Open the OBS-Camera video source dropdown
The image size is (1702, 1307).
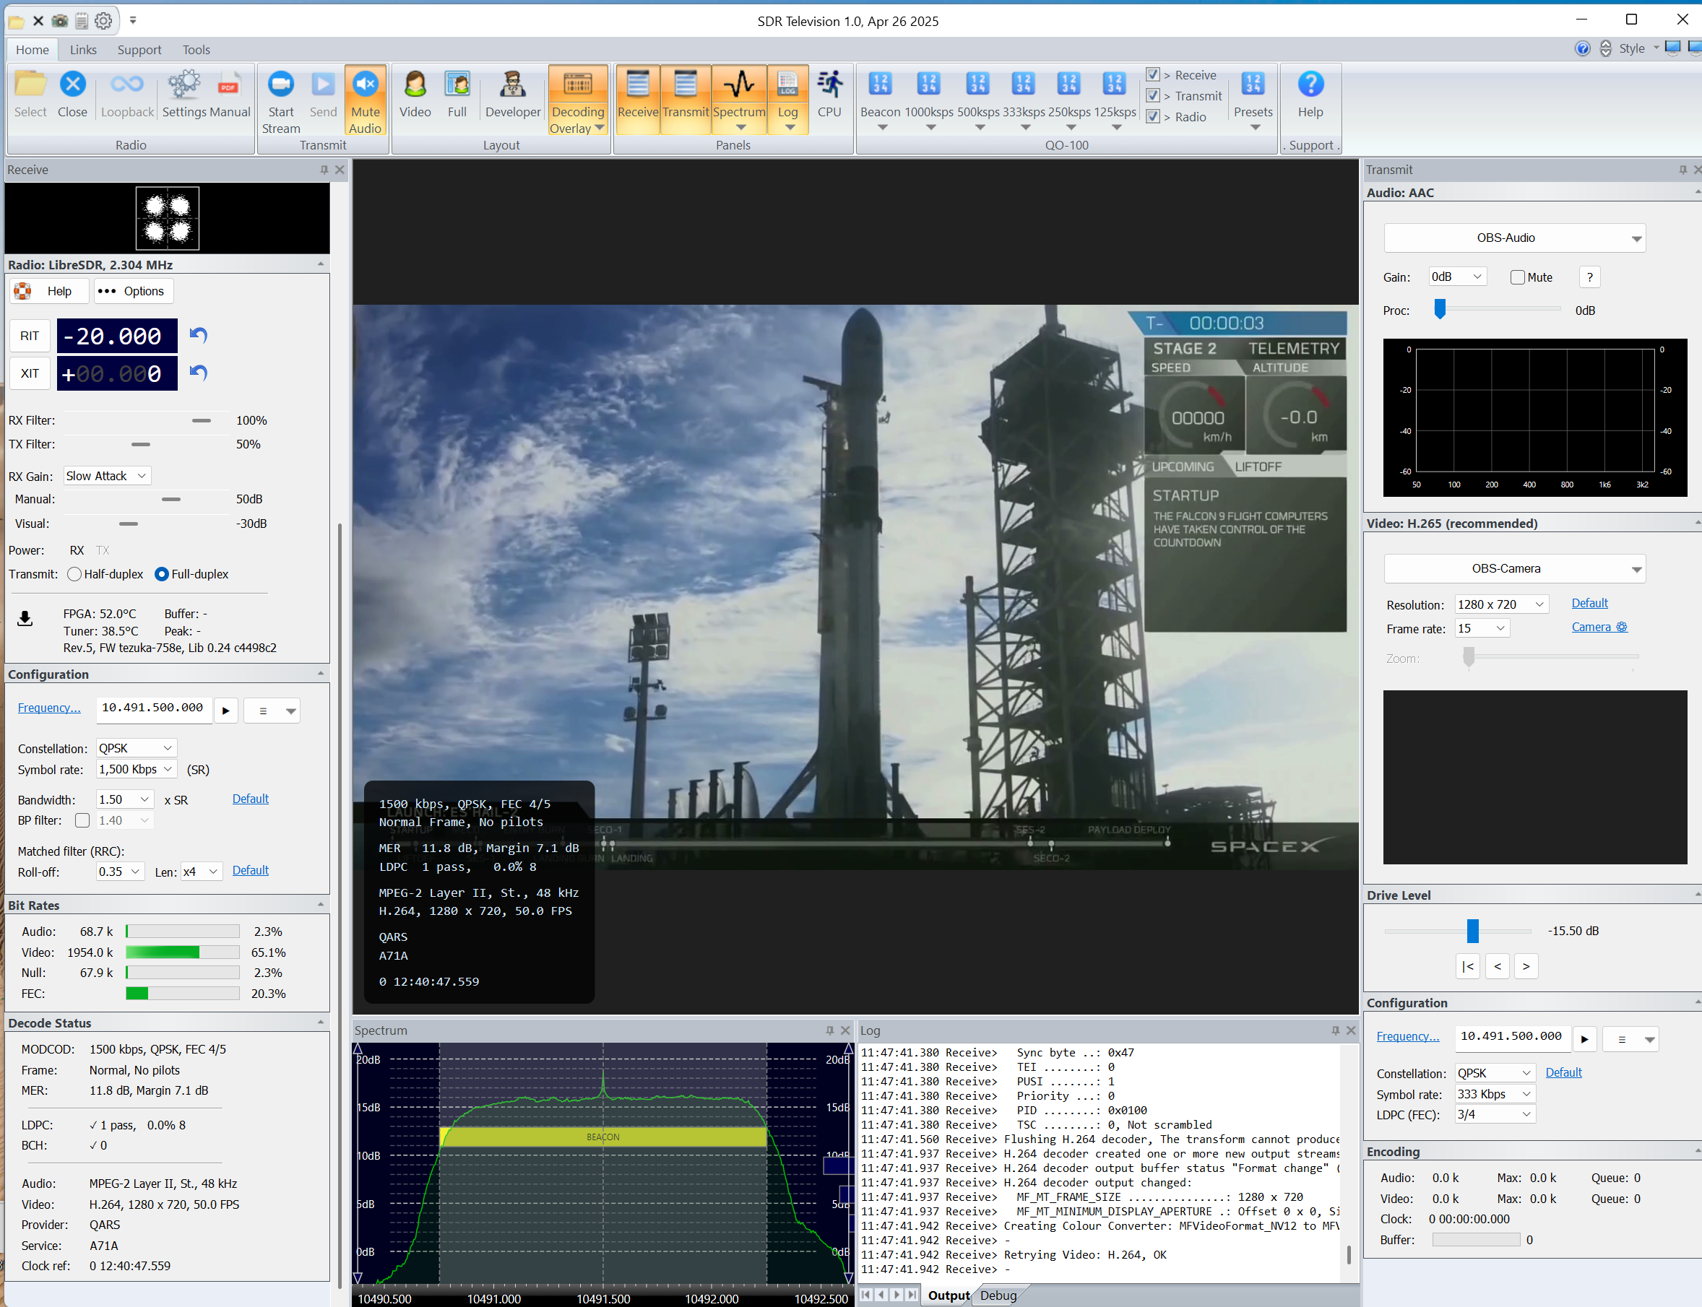tap(1513, 569)
